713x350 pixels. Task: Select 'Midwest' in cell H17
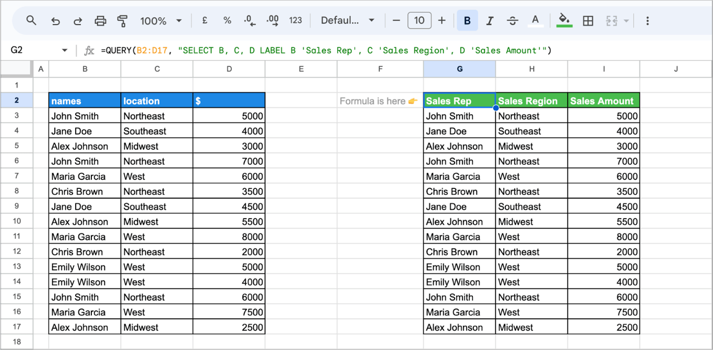coord(532,328)
